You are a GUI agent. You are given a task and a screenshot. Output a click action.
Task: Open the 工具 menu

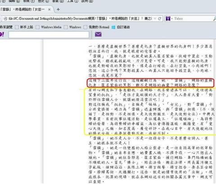tap(73, 1)
